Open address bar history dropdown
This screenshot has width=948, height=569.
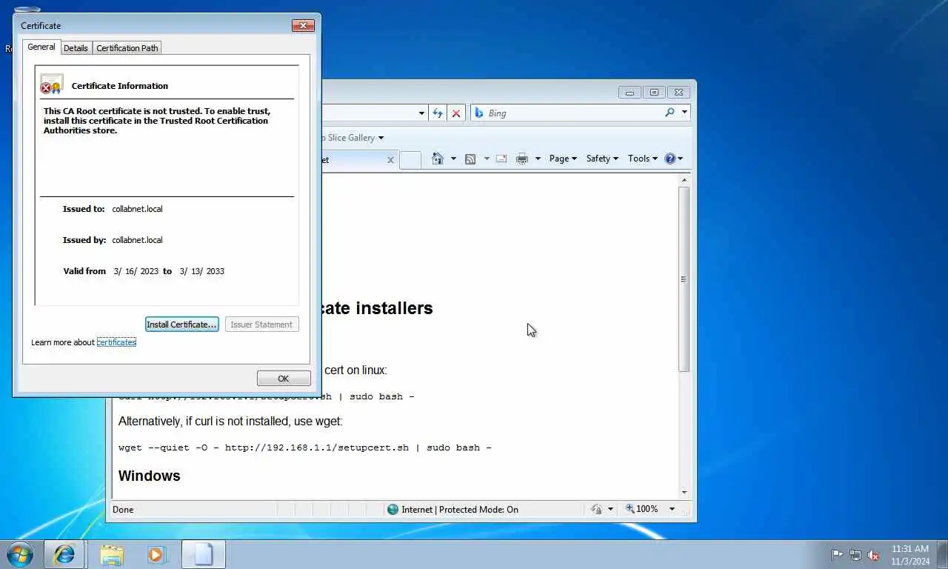coord(421,113)
